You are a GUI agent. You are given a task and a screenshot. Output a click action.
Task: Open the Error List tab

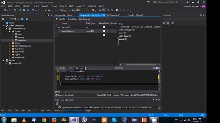coord(59,110)
